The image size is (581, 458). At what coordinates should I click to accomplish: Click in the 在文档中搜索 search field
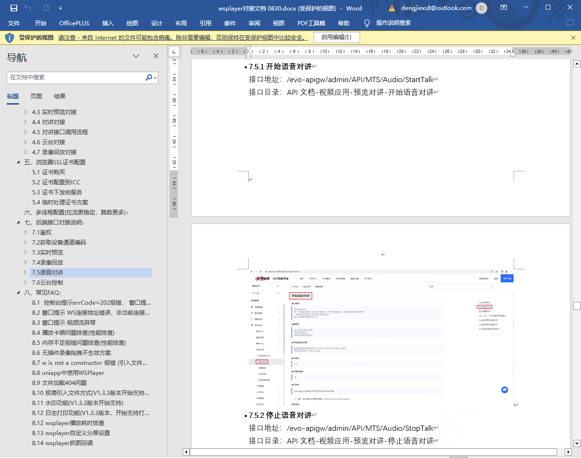pyautogui.click(x=77, y=77)
